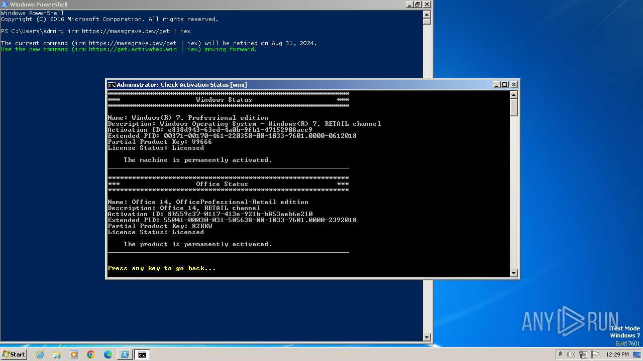This screenshot has height=361, width=643.
Task: Maximize the Check Activation Status window
Action: click(504, 85)
